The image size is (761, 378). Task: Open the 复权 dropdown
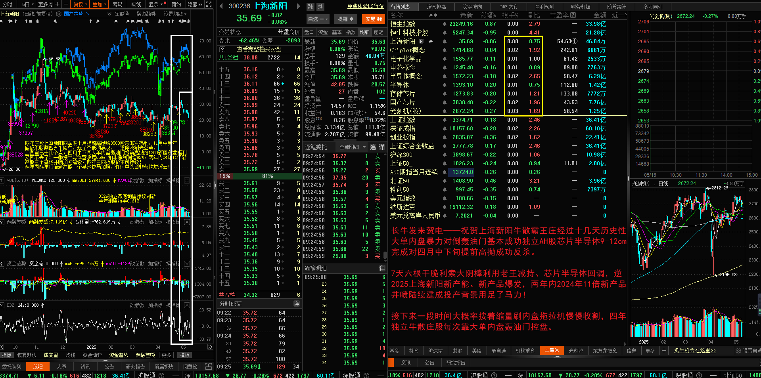[x=81, y=4]
